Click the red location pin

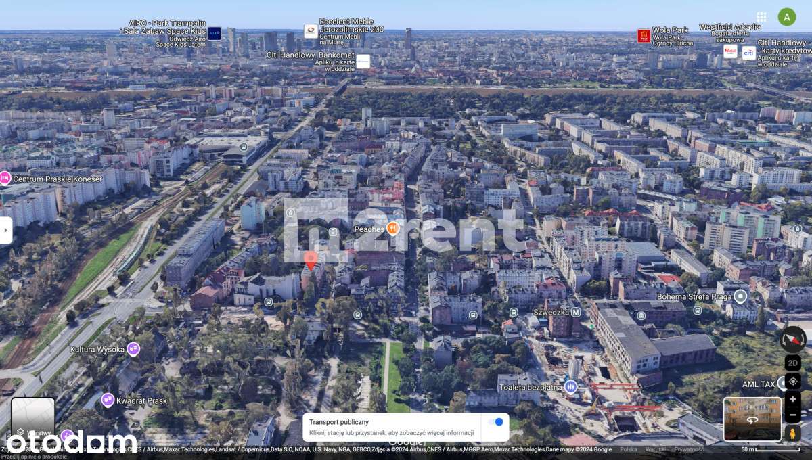pyautogui.click(x=311, y=260)
